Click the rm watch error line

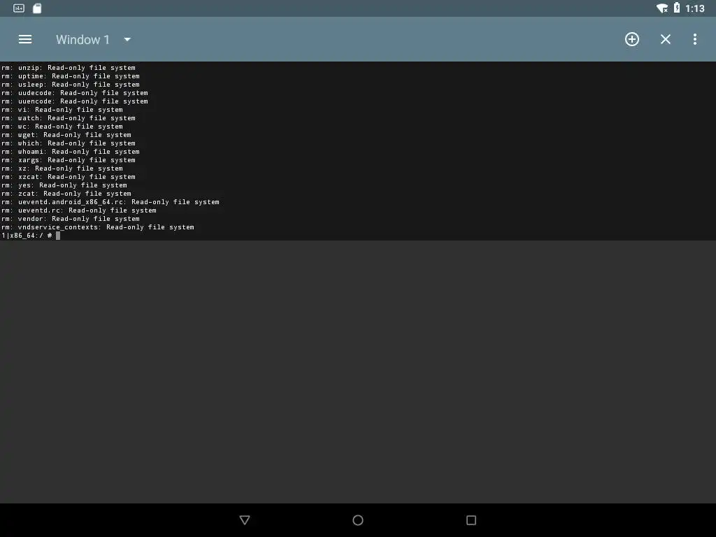coord(69,117)
